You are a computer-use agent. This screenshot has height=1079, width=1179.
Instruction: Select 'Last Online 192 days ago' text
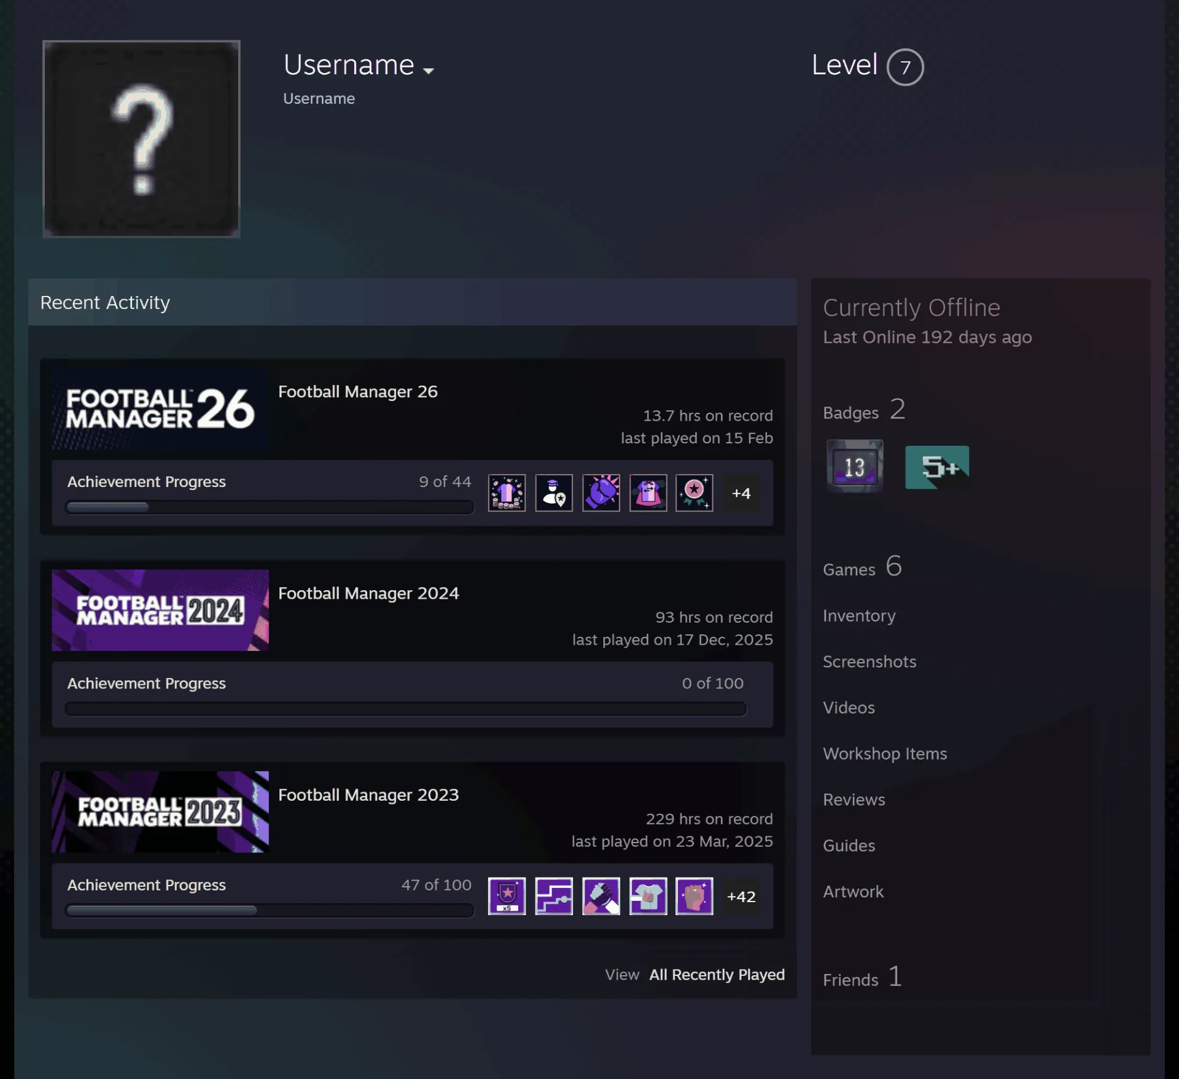click(927, 337)
